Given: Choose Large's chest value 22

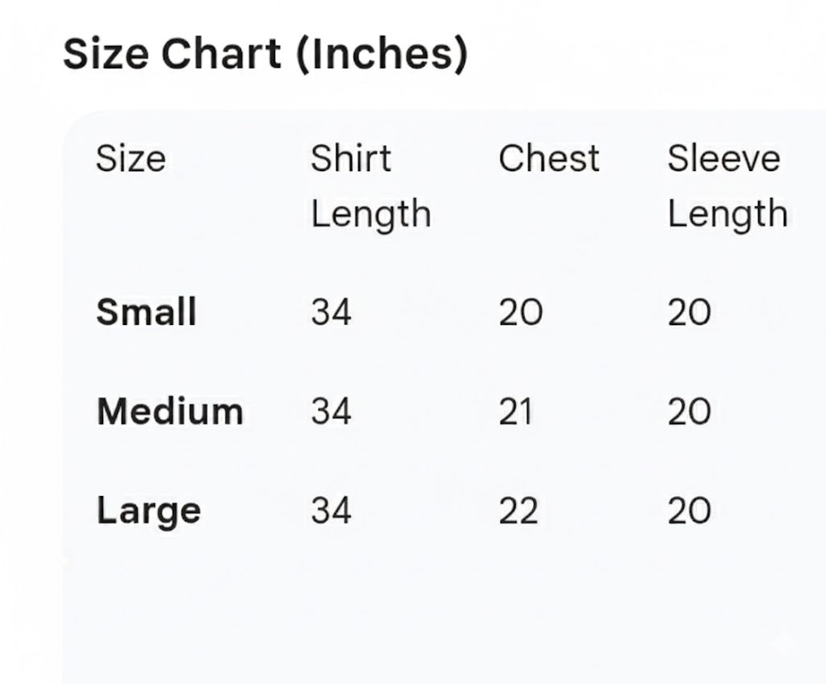Looking at the screenshot, I should pyautogui.click(x=519, y=511).
